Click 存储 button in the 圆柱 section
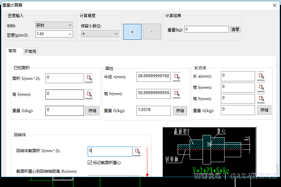281x187 pixels. click(180, 111)
